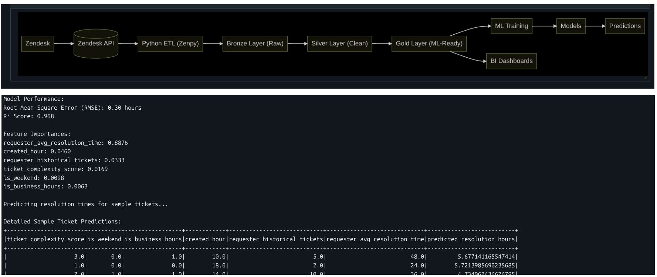The image size is (657, 277).
Task: Click the arrow between Models and Predictions
Action: (x=595, y=26)
